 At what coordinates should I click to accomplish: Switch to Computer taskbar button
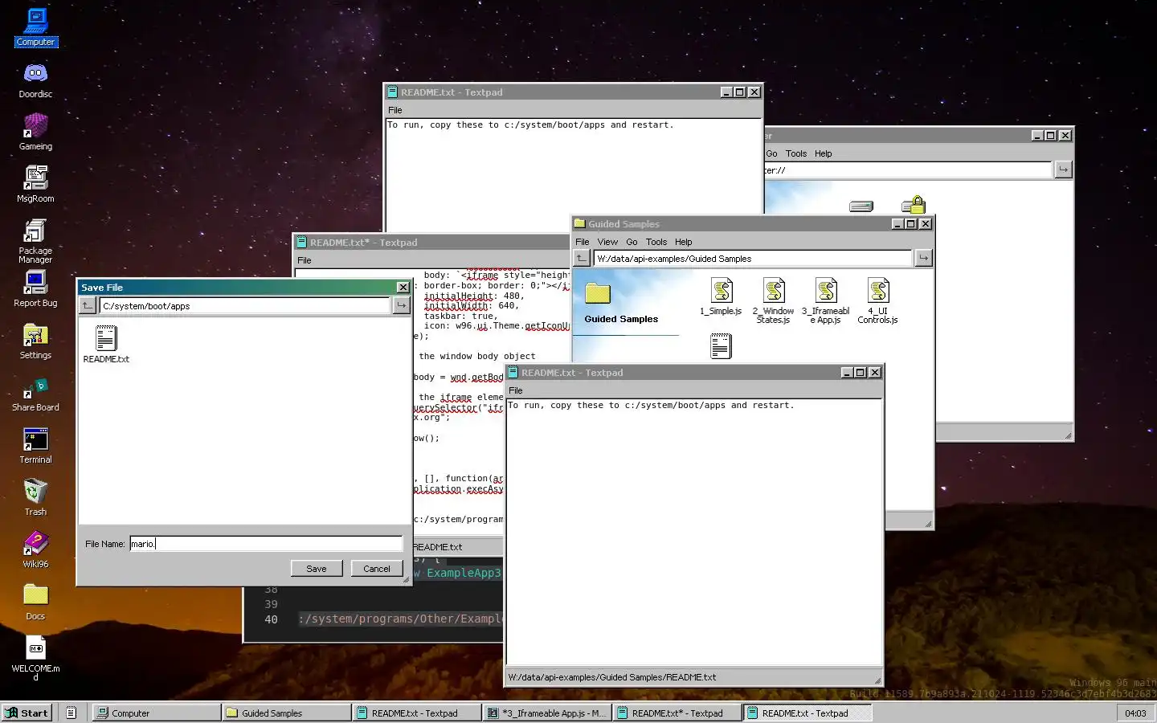coord(156,713)
